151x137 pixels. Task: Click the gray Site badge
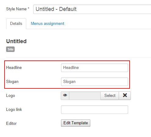(10, 49)
